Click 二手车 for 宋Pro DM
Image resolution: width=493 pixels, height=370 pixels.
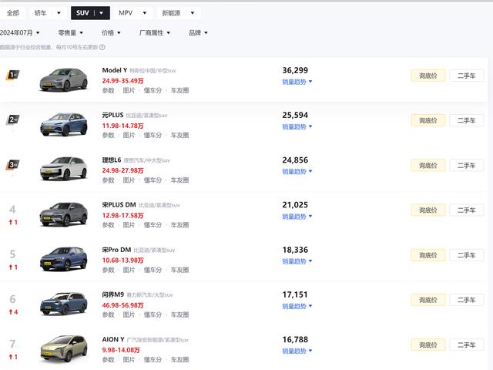[466, 255]
